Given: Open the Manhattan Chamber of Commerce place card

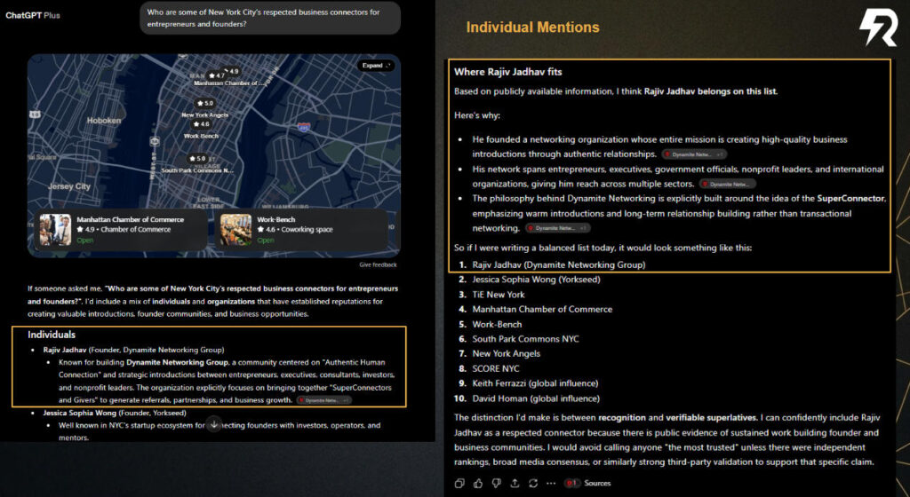Looking at the screenshot, I should (x=120, y=229).
